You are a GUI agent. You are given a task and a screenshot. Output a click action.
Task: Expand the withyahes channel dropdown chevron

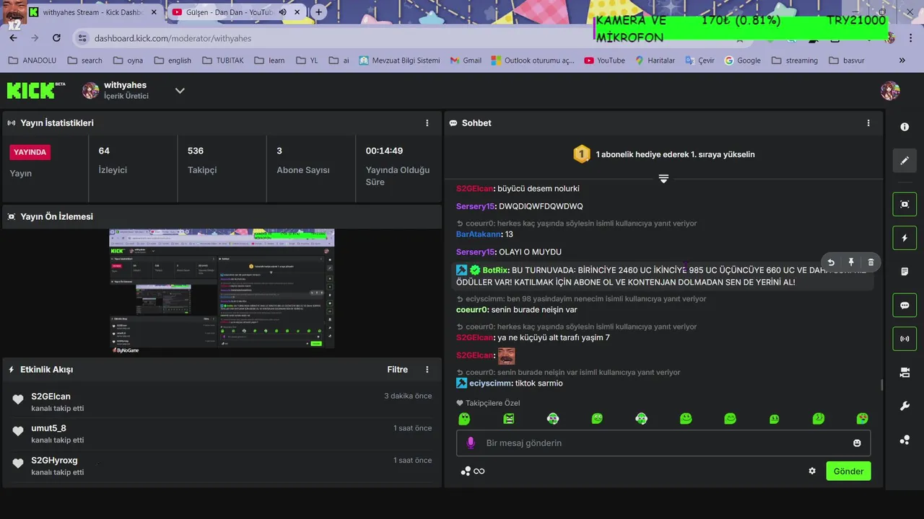coord(180,90)
